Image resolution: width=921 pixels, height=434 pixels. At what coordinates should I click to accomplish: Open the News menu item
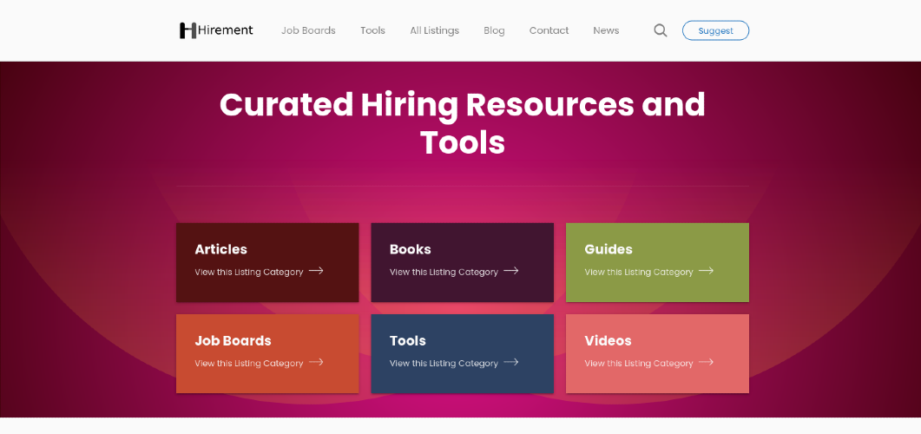(606, 30)
